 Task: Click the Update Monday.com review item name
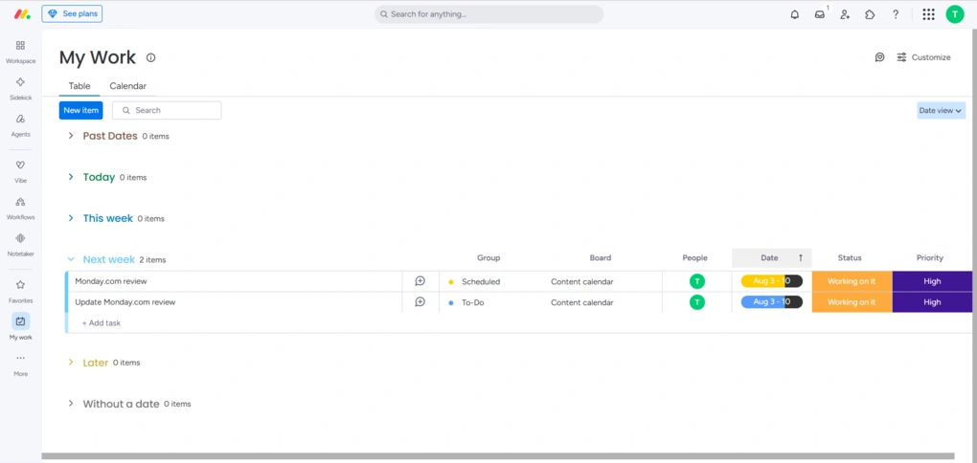pyautogui.click(x=125, y=302)
